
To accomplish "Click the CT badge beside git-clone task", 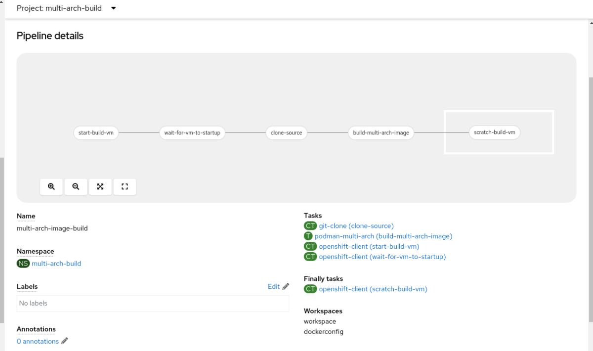I will coord(310,225).
